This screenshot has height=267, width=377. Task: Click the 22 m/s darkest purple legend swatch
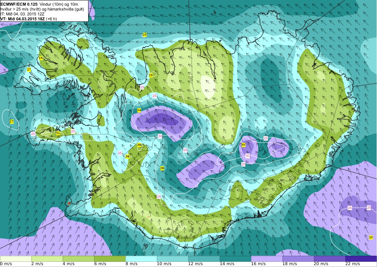(361, 259)
